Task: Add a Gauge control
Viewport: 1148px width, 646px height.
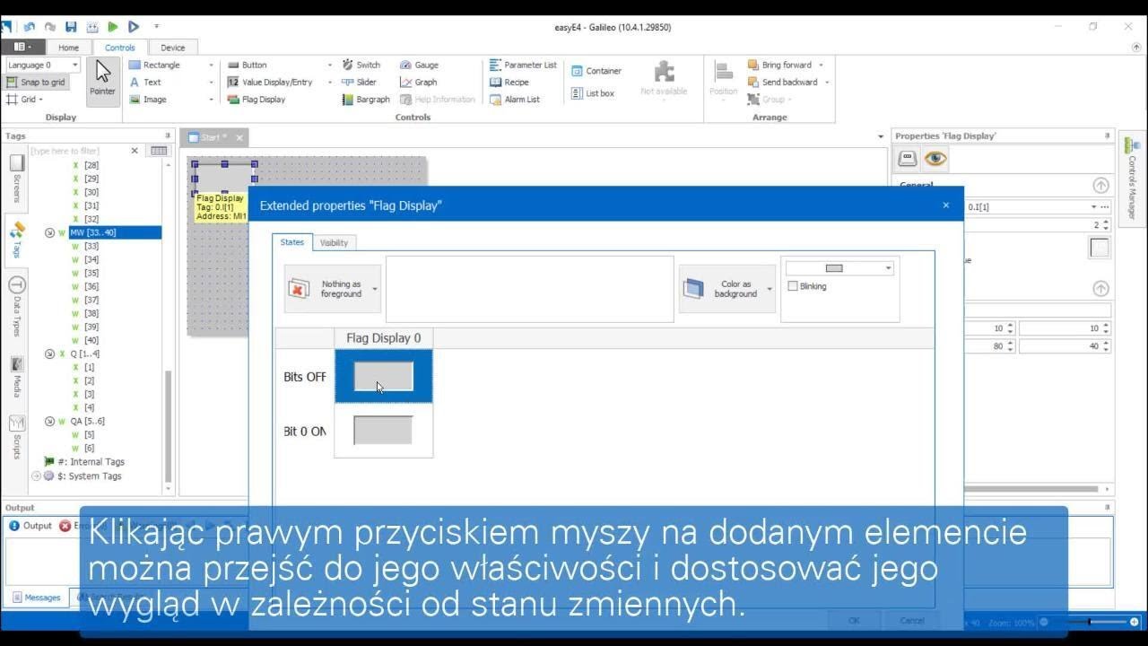Action: pos(419,65)
